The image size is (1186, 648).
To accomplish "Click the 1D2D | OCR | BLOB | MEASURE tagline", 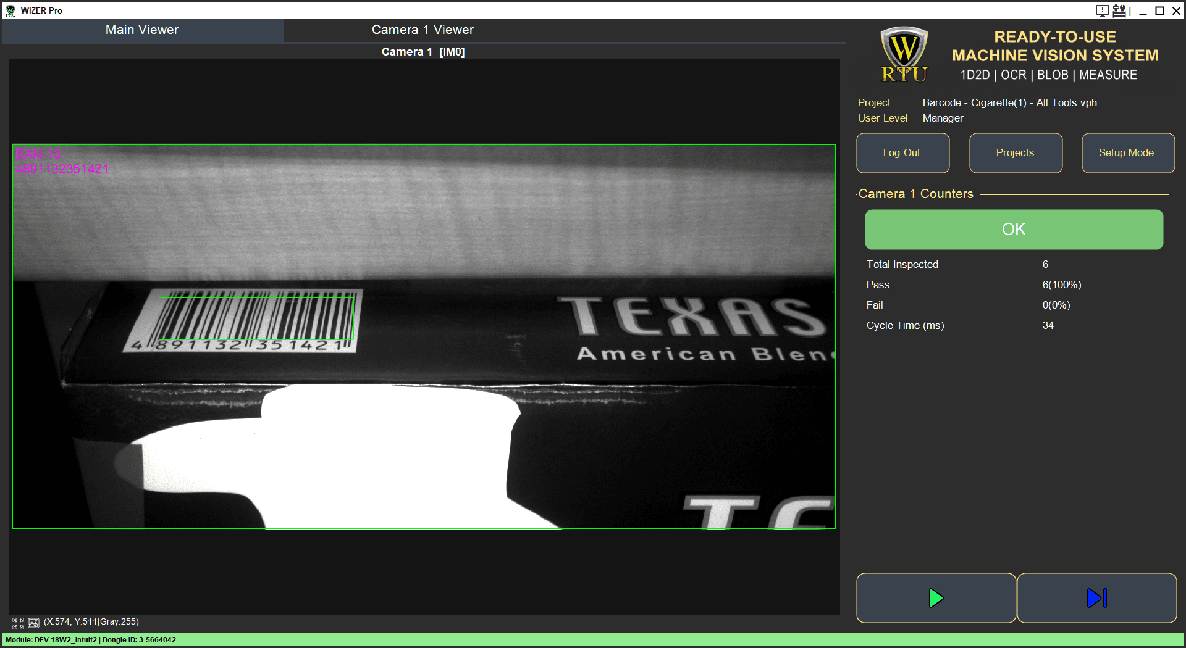I will click(1048, 75).
